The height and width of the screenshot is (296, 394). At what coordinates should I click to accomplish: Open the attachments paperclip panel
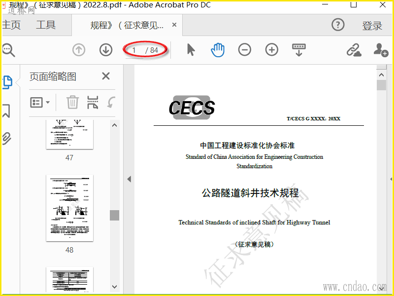point(7,138)
